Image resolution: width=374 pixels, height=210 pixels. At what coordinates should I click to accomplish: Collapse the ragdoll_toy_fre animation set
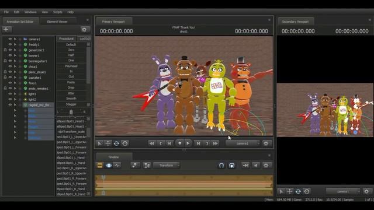point(15,104)
